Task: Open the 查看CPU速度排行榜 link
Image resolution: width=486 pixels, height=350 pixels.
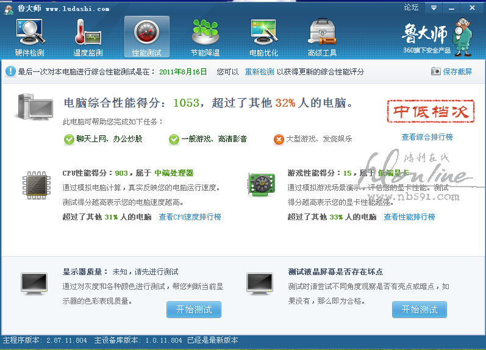Action: [190, 217]
